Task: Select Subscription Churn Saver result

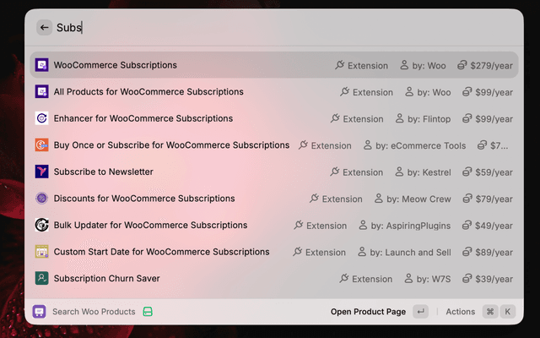Action: pyautogui.click(x=107, y=279)
